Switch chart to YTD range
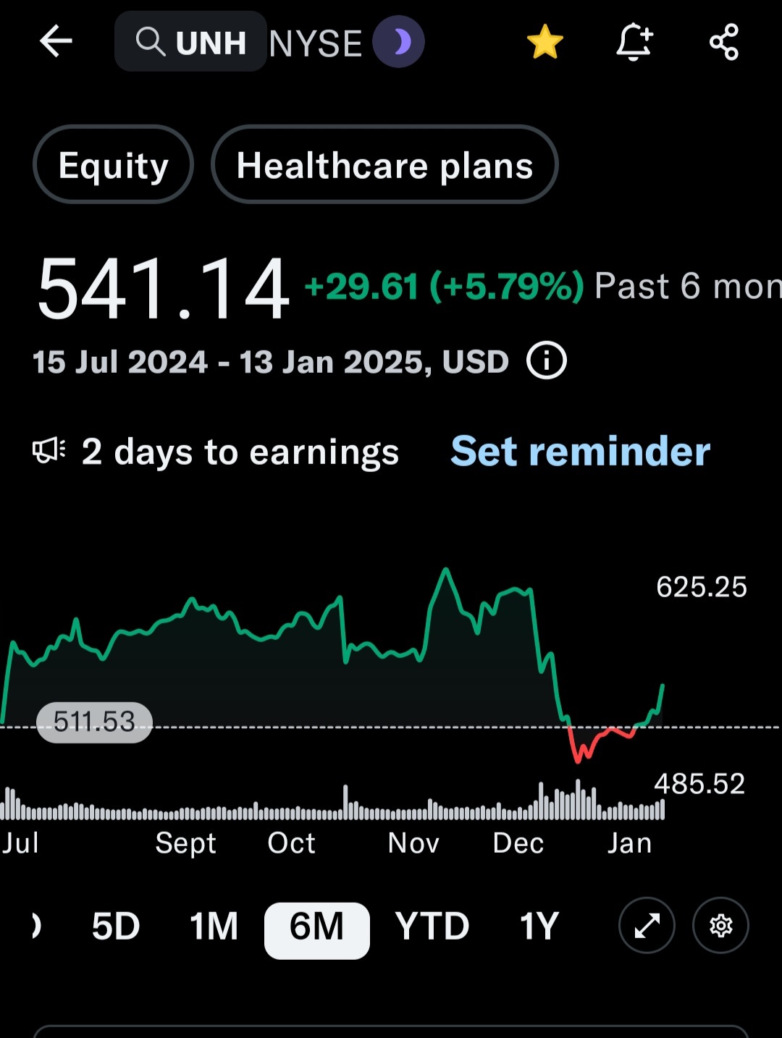The width and height of the screenshot is (782, 1038). coord(432,926)
